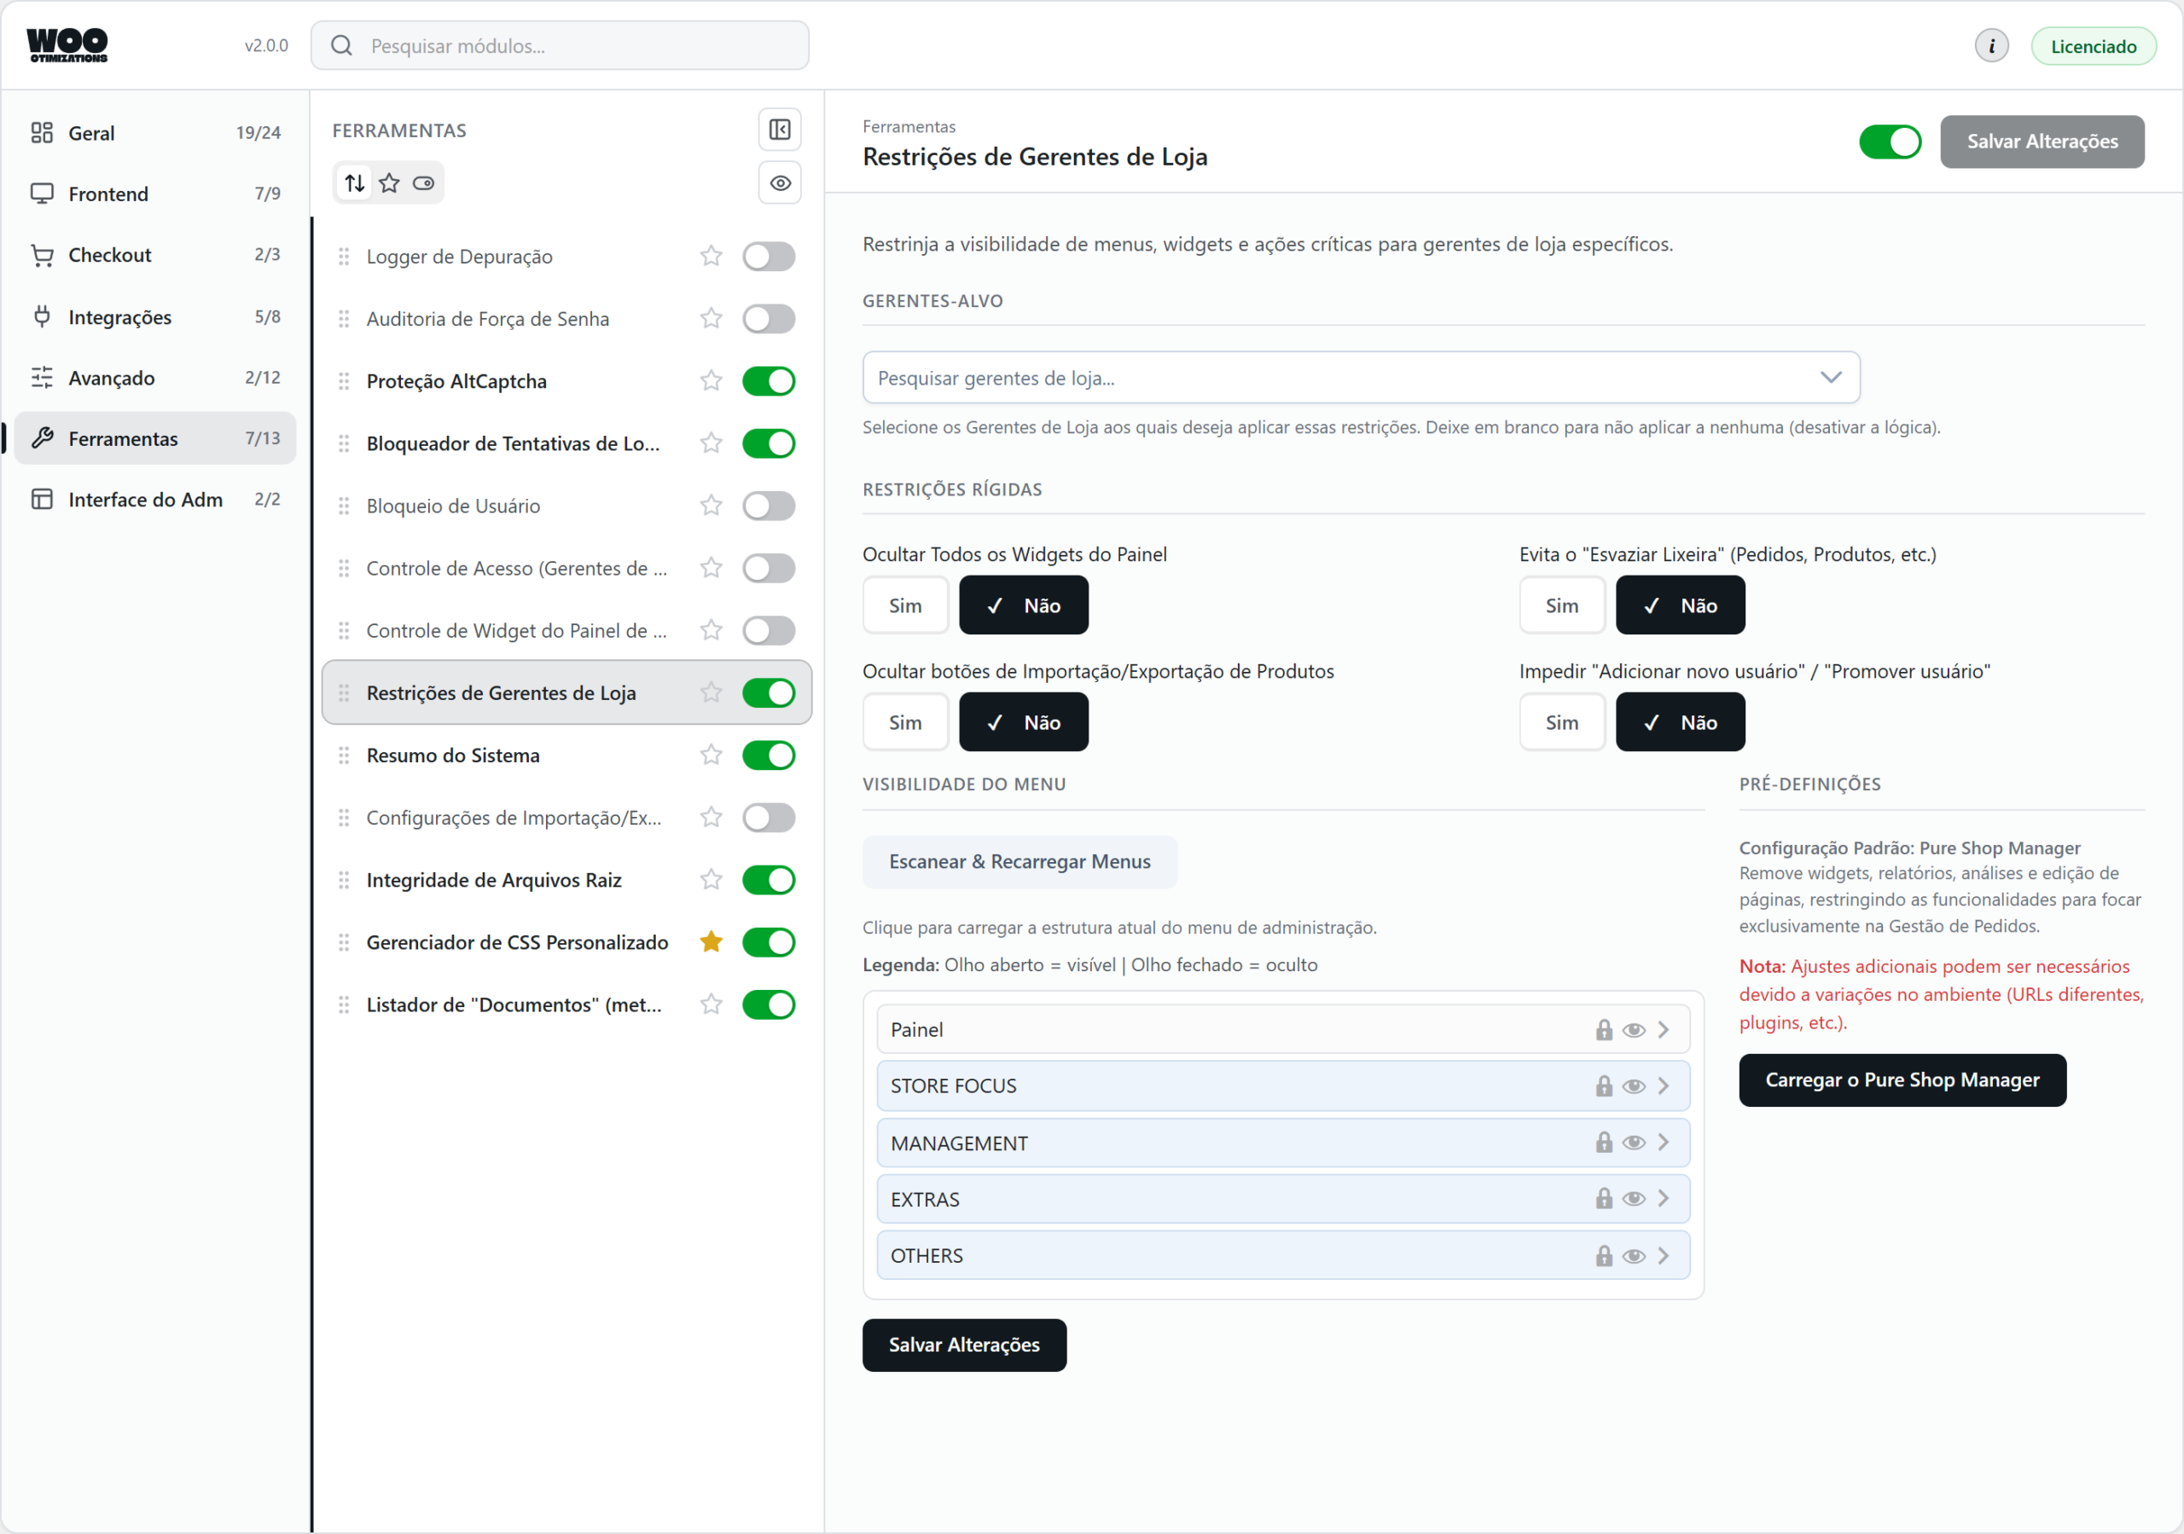Switch to Interface do Adm section

(x=155, y=498)
